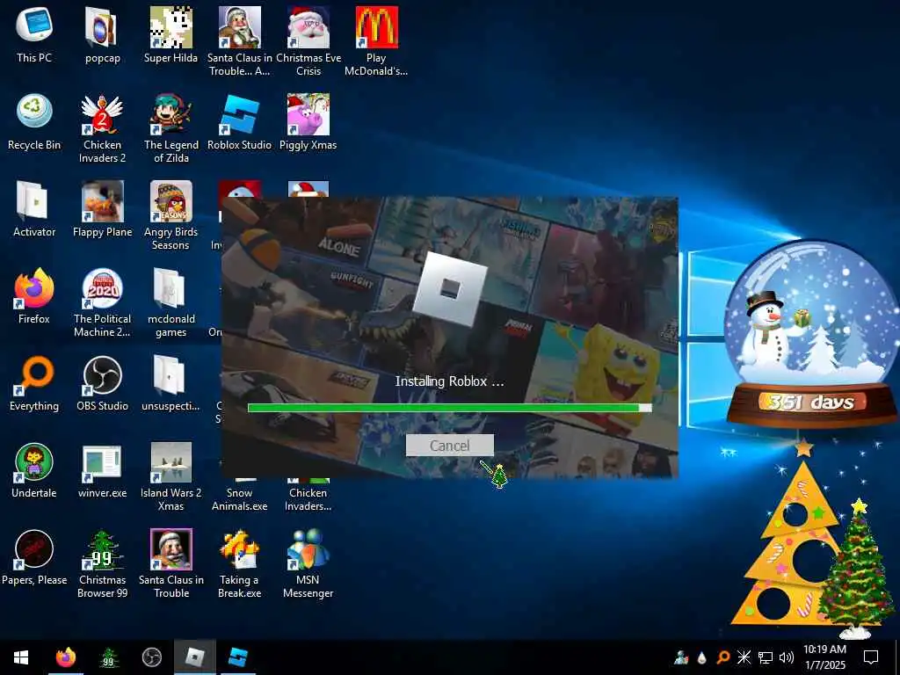Select the Santa Claus in Trouble shortcut
The height and width of the screenshot is (675, 900).
point(171,564)
